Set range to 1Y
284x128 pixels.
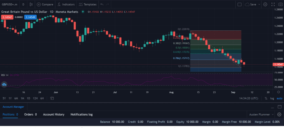click(x=10, y=98)
